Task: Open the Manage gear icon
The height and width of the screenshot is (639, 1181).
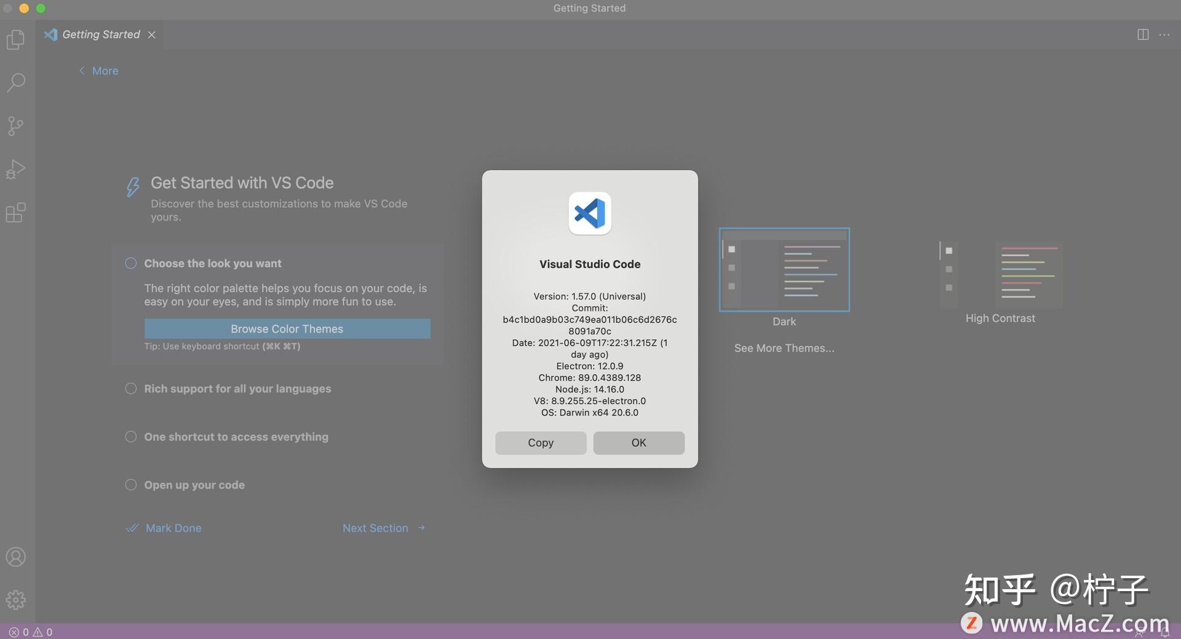Action: pos(15,600)
